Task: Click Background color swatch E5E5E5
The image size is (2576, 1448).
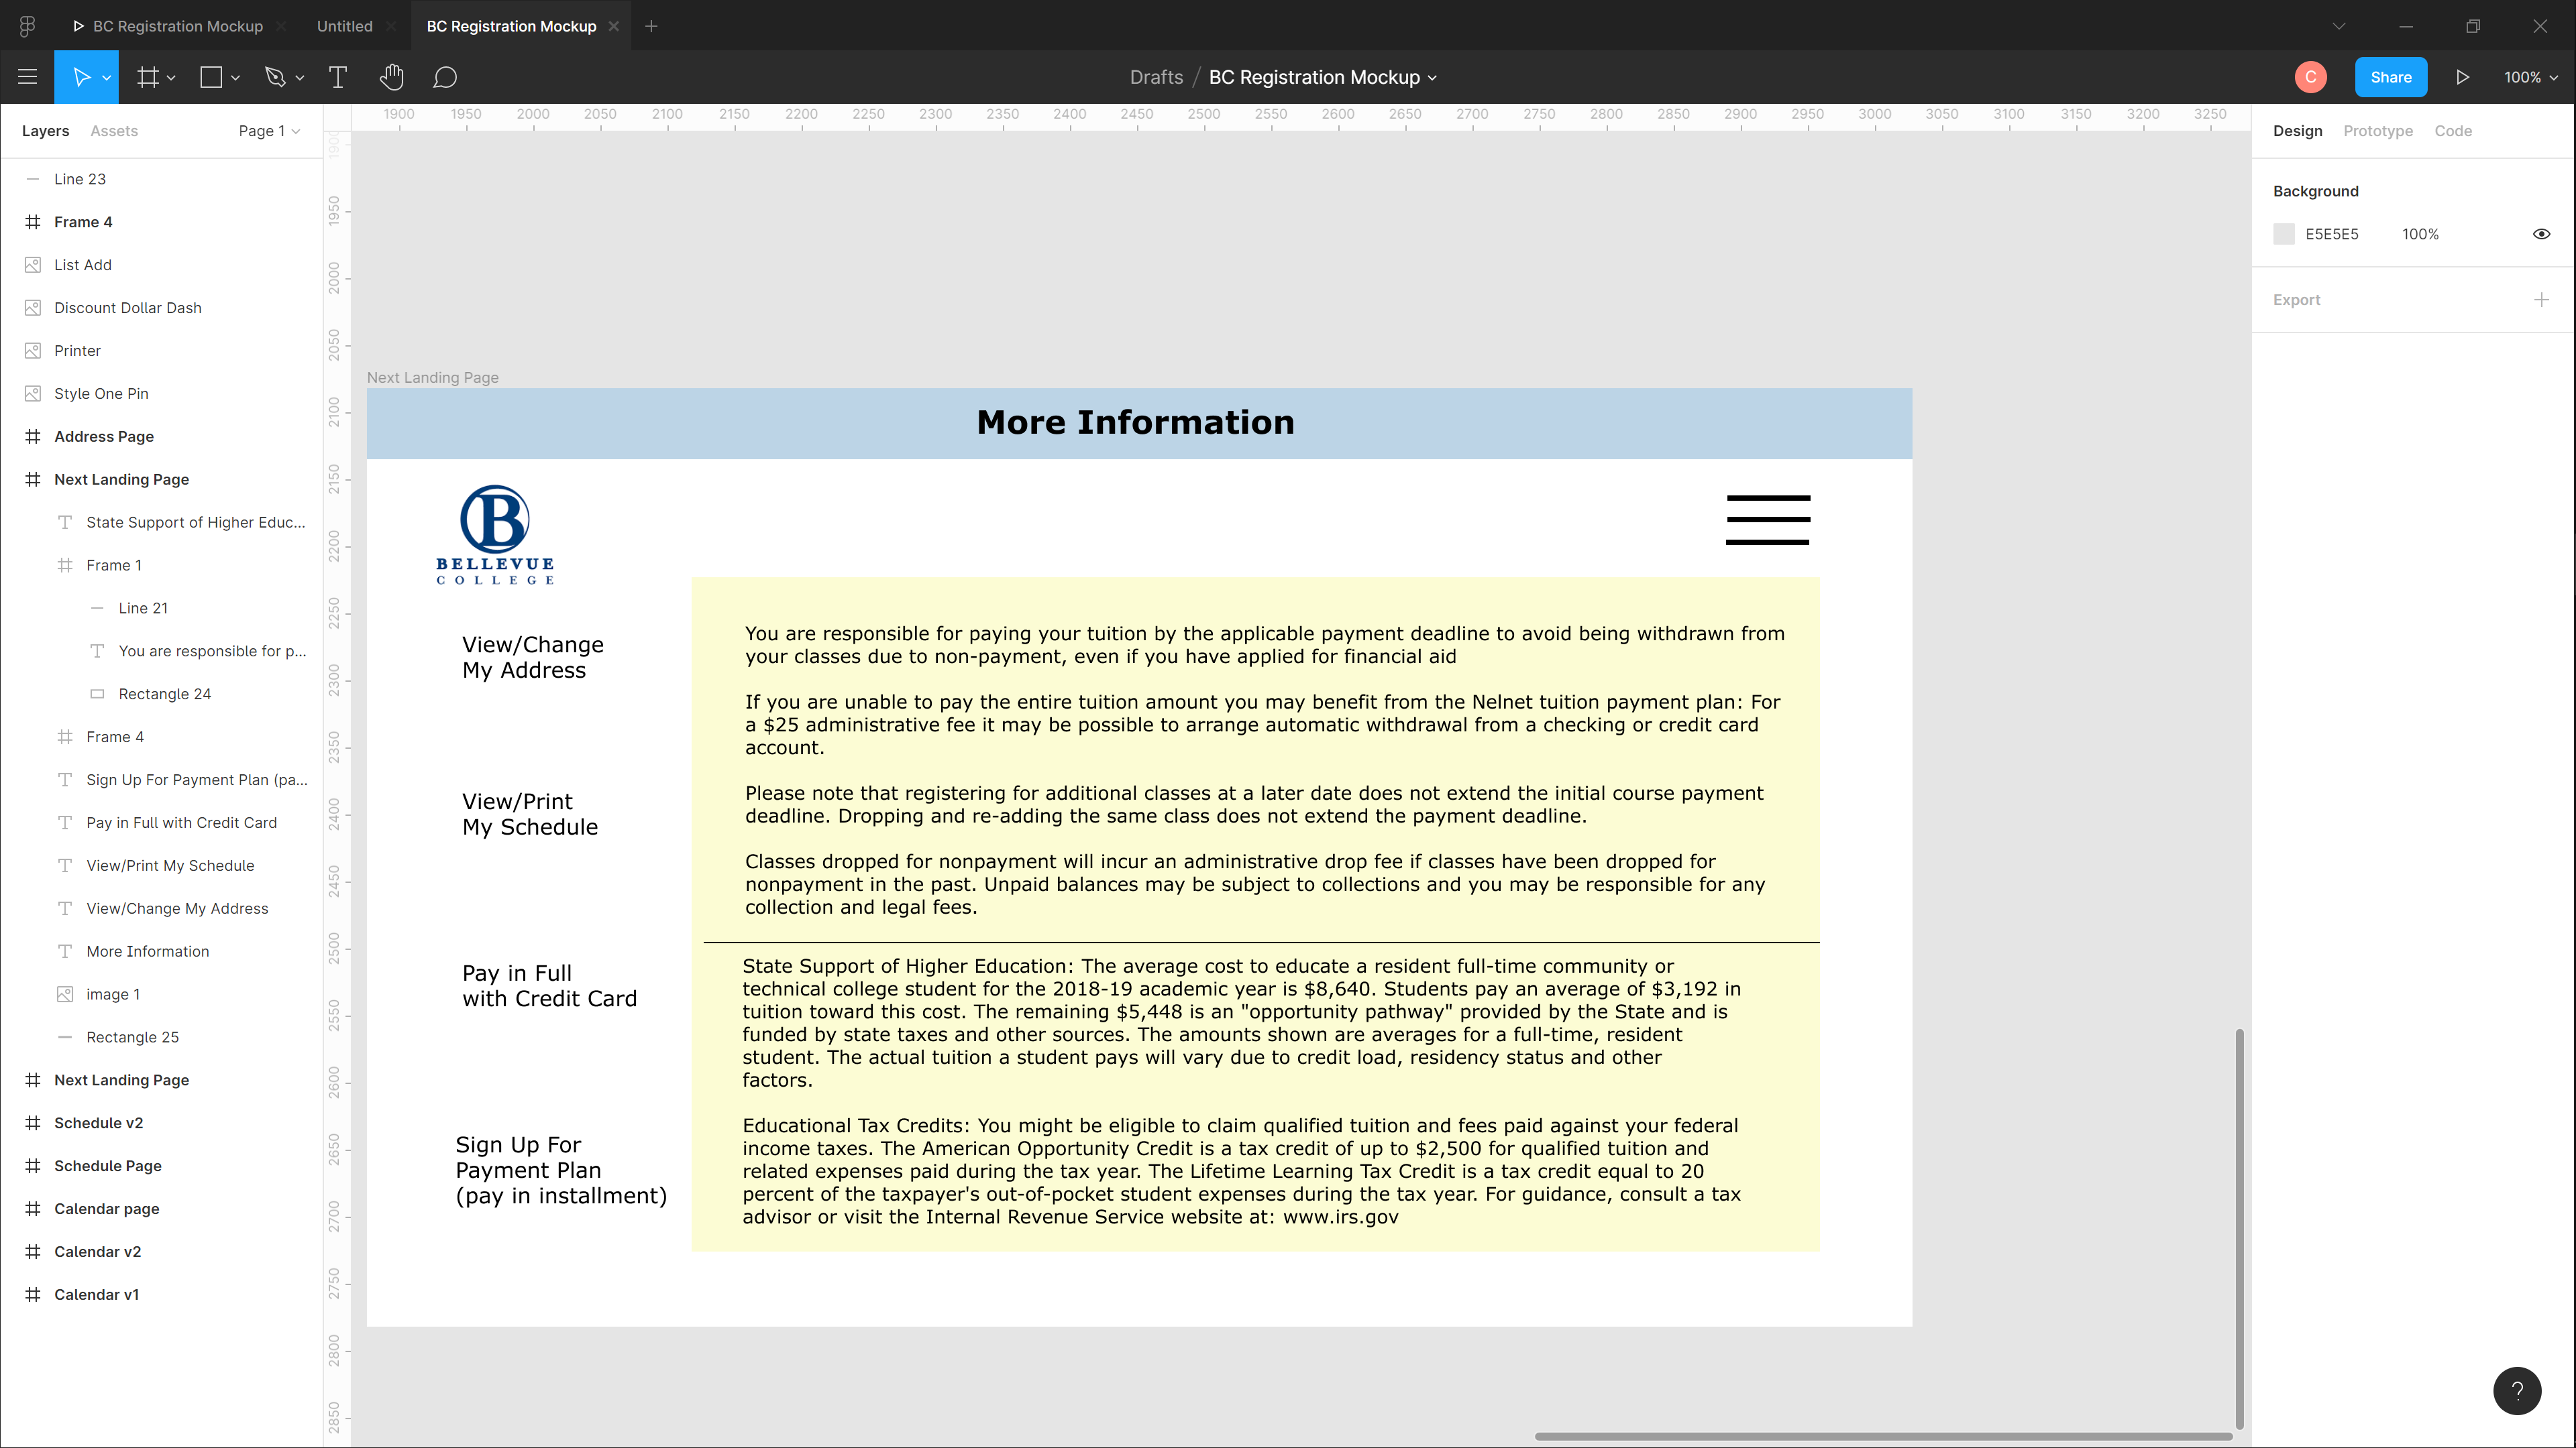Action: 2284,233
